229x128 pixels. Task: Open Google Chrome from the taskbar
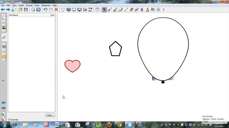click(x=119, y=125)
